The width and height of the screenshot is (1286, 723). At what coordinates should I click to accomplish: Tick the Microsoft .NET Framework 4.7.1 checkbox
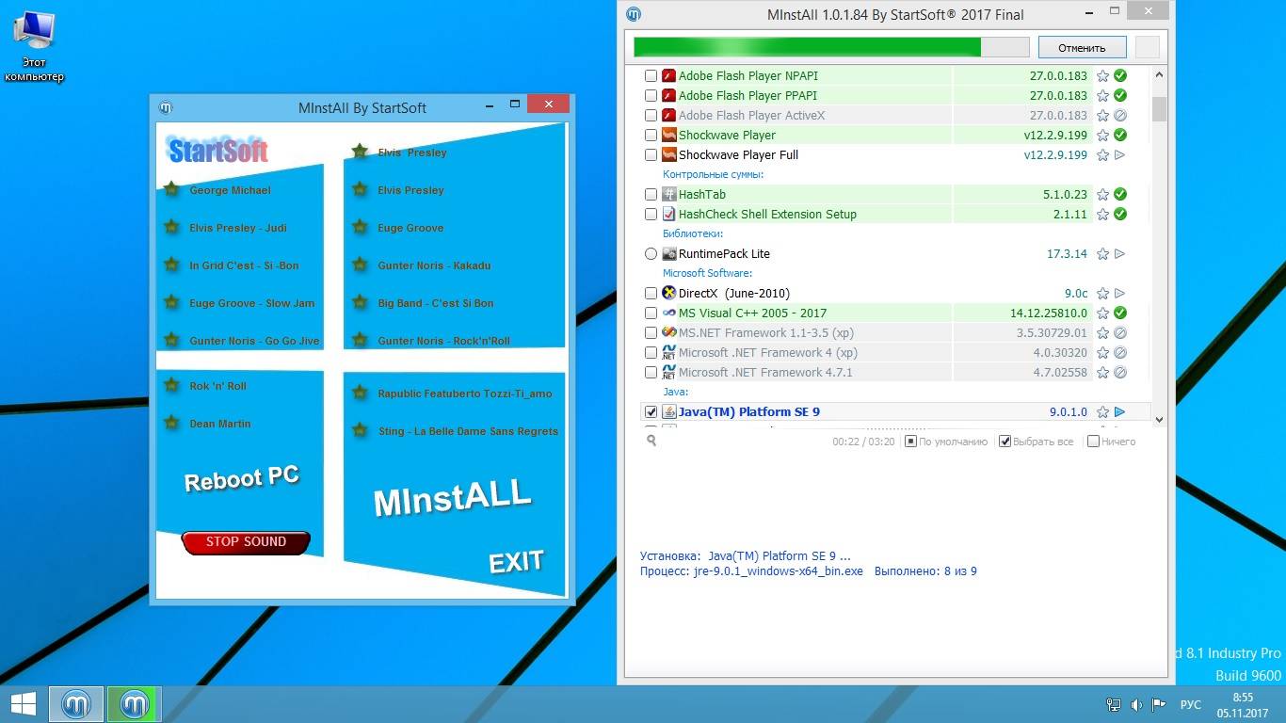pyautogui.click(x=651, y=372)
